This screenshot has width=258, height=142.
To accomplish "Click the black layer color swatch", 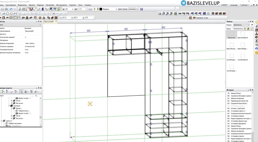I will click(101, 9).
